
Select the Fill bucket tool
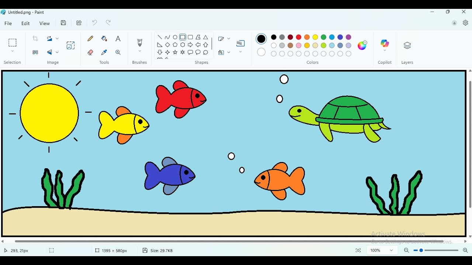pyautogui.click(x=104, y=39)
